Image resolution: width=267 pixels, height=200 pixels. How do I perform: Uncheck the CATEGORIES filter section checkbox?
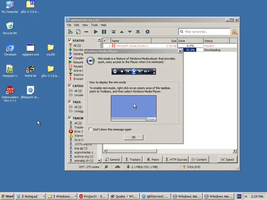click(70, 85)
